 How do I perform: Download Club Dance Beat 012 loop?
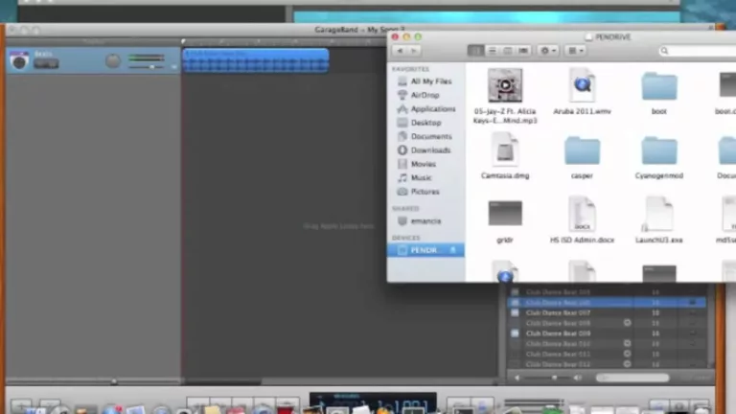pos(627,364)
